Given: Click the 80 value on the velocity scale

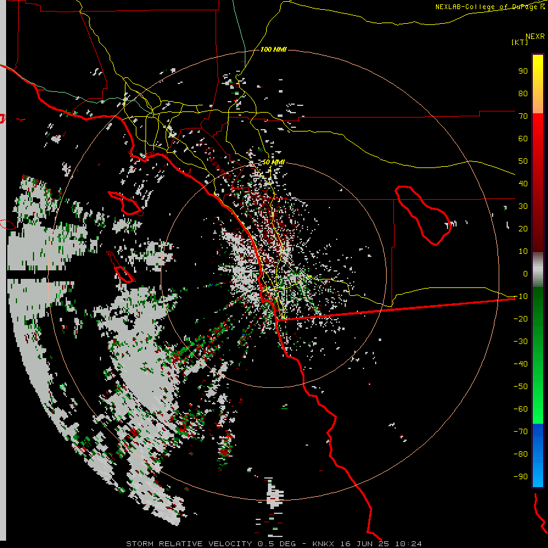Looking at the screenshot, I should pos(523,93).
